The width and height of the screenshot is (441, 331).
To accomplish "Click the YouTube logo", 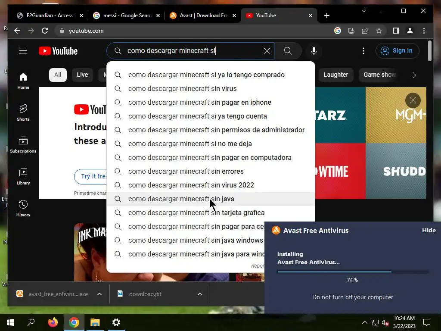I will 58,51.
